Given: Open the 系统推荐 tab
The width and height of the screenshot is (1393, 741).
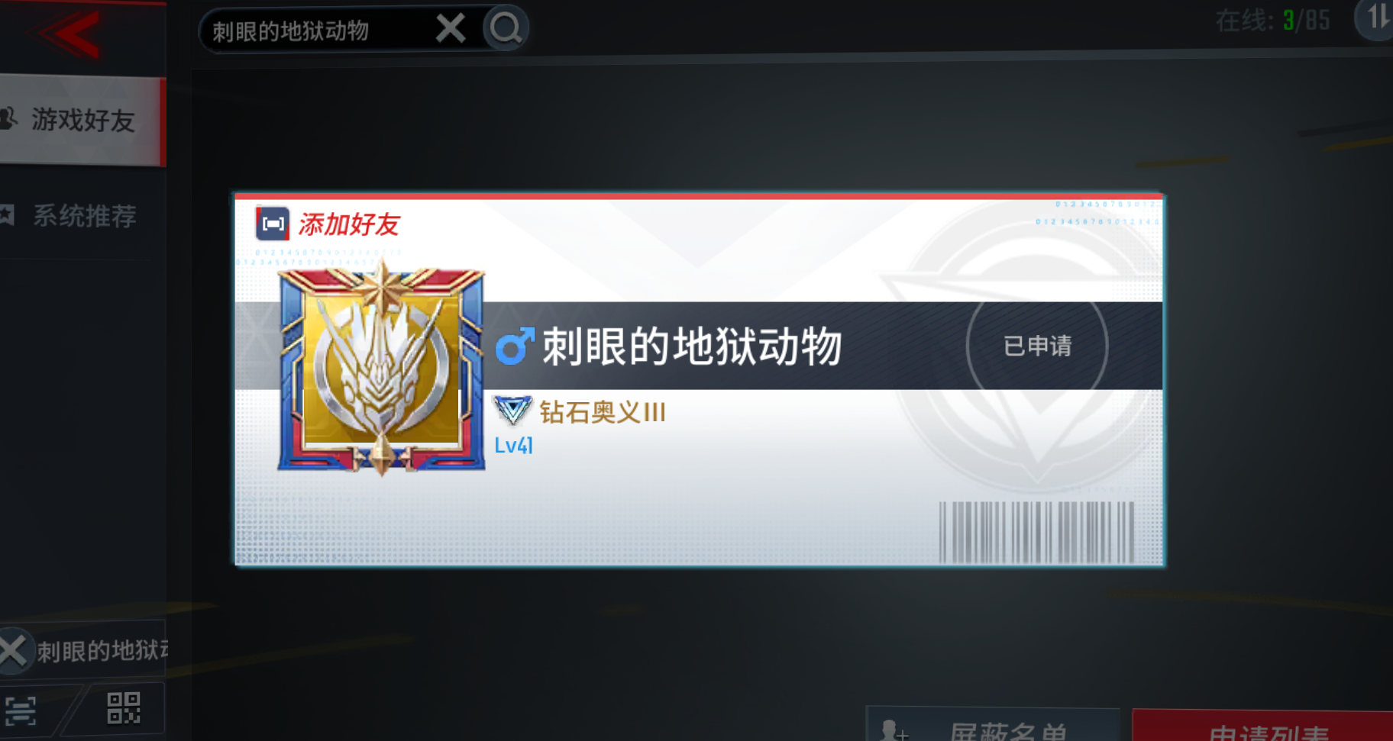Looking at the screenshot, I should click(x=82, y=215).
